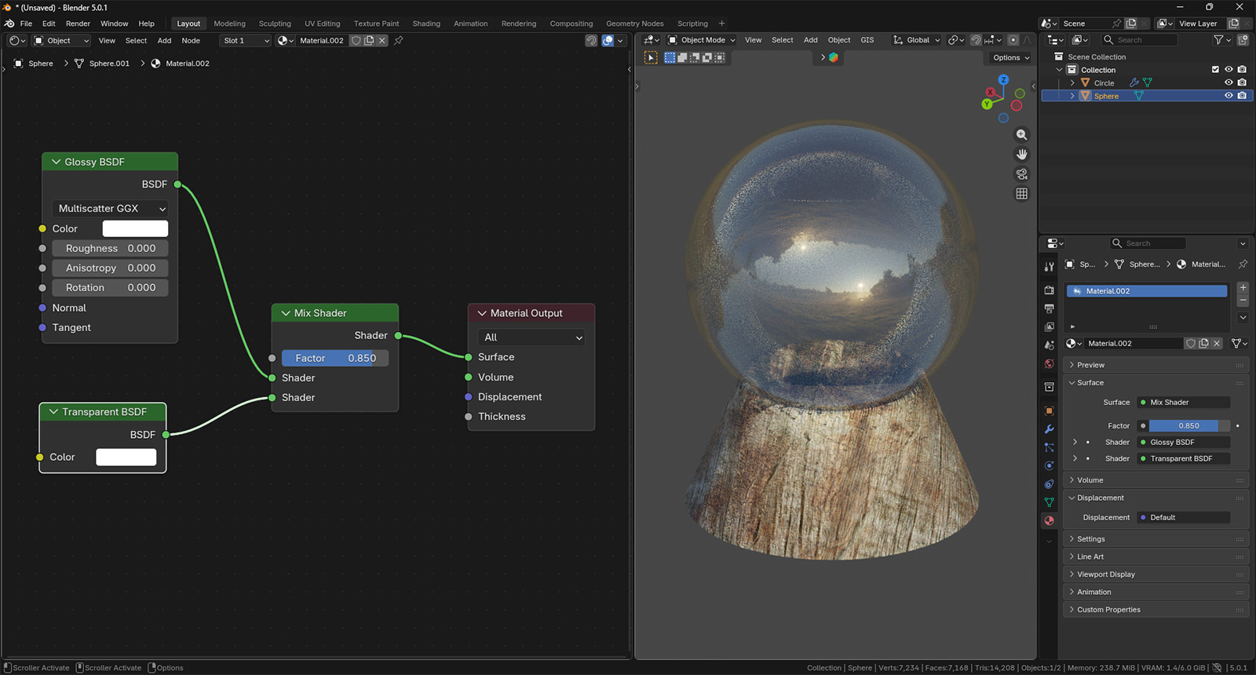Open the Modifiers wrench properties tab
Screen dimensions: 1256x675
pos(1049,429)
